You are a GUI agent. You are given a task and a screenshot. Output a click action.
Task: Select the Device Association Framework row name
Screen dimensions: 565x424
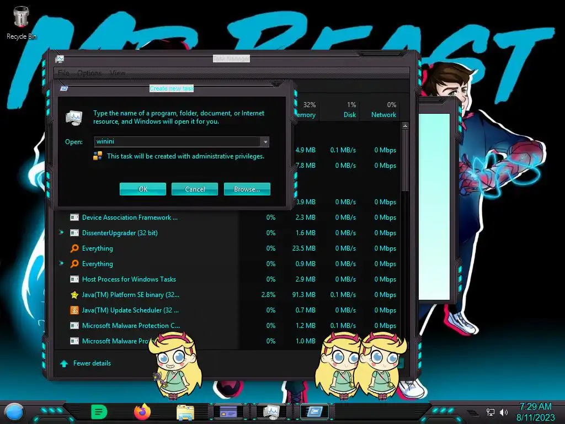130,218
